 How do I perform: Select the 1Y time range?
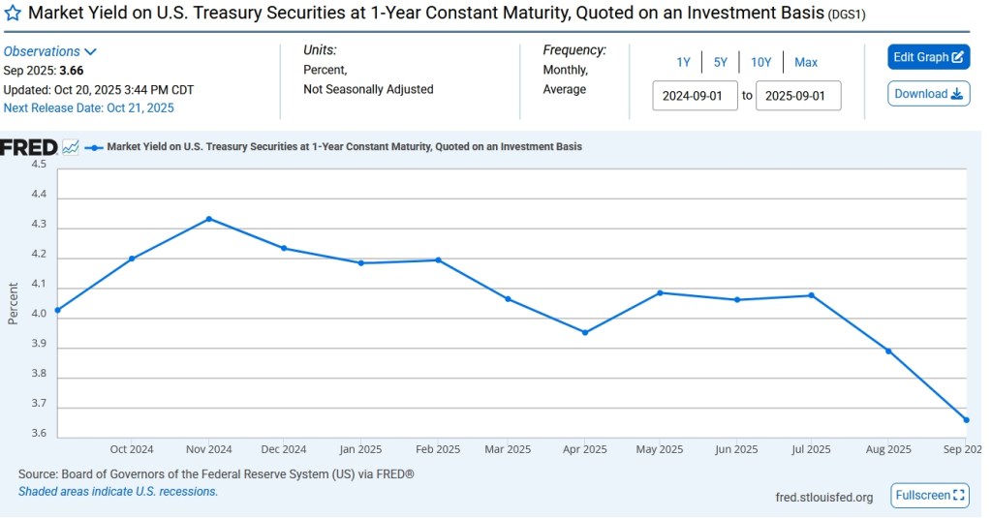pos(683,62)
